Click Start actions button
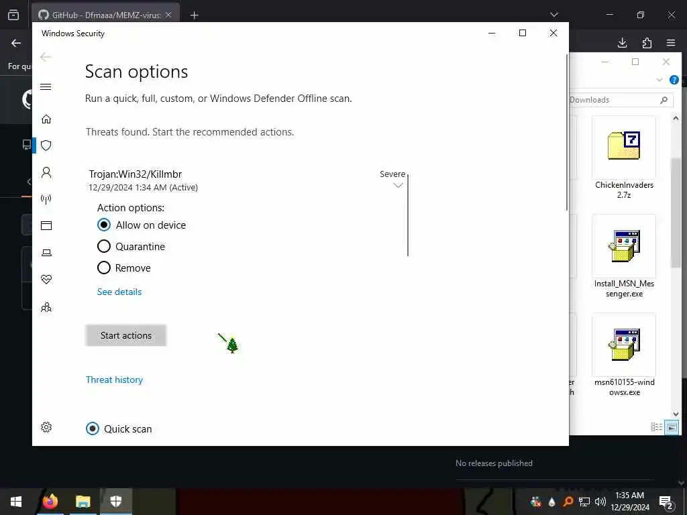This screenshot has height=515, width=687. coord(125,335)
